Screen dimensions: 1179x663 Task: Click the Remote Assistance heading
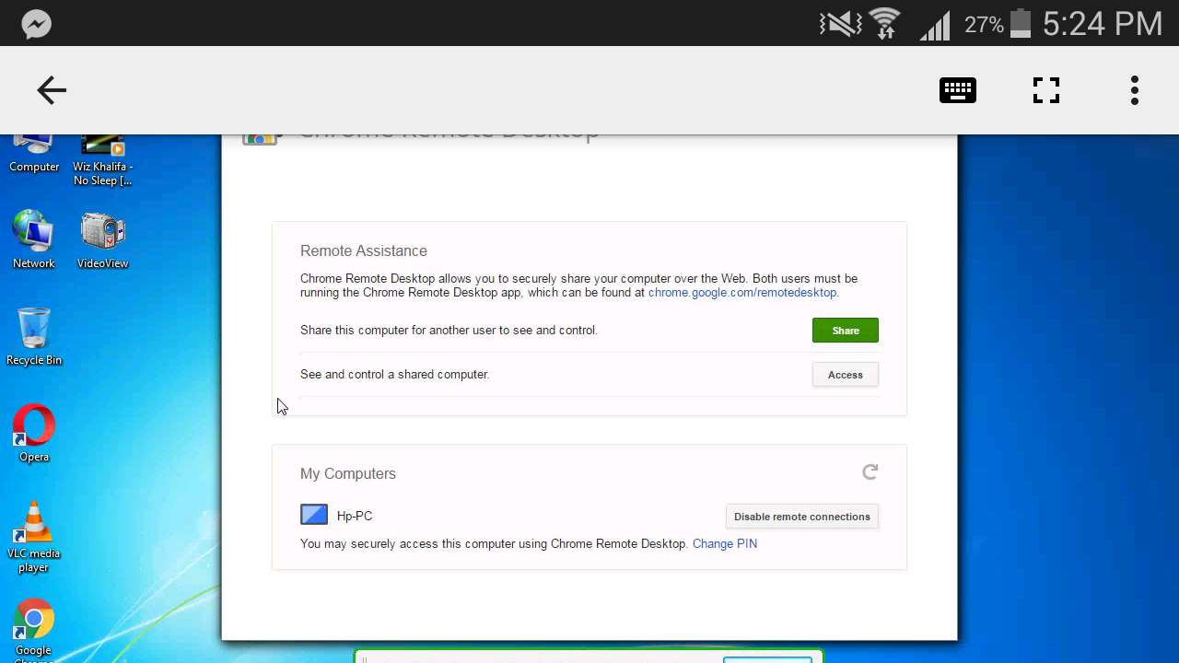coord(364,250)
